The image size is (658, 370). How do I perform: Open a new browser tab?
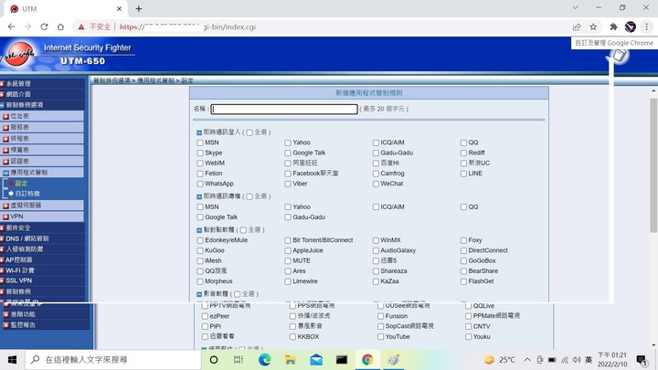139,8
